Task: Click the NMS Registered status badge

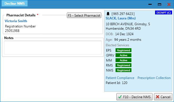Action: pyautogui.click(x=123, y=70)
